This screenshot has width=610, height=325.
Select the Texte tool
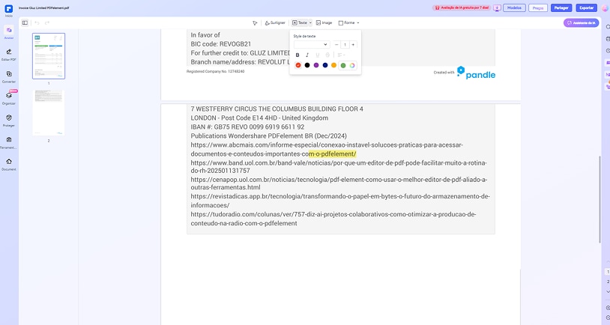pyautogui.click(x=300, y=23)
